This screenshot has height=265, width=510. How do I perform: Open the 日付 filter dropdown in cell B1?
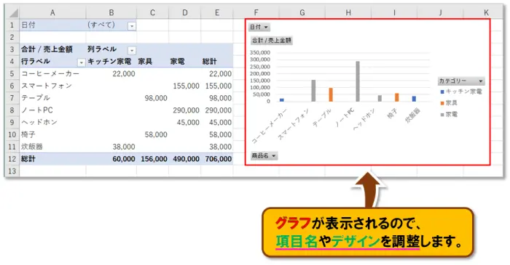click(x=132, y=25)
